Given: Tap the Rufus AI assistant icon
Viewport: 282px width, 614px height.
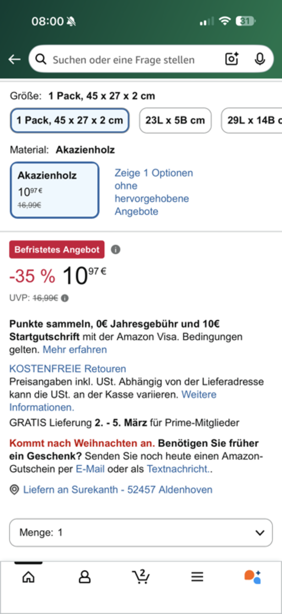Looking at the screenshot, I should pos(254,577).
